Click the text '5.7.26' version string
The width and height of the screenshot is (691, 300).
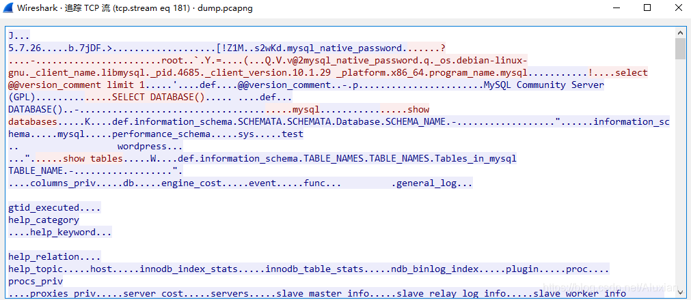[25, 48]
